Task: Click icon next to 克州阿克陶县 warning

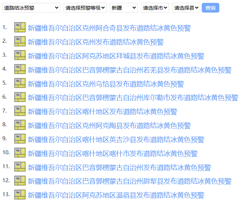Action: 20,125
